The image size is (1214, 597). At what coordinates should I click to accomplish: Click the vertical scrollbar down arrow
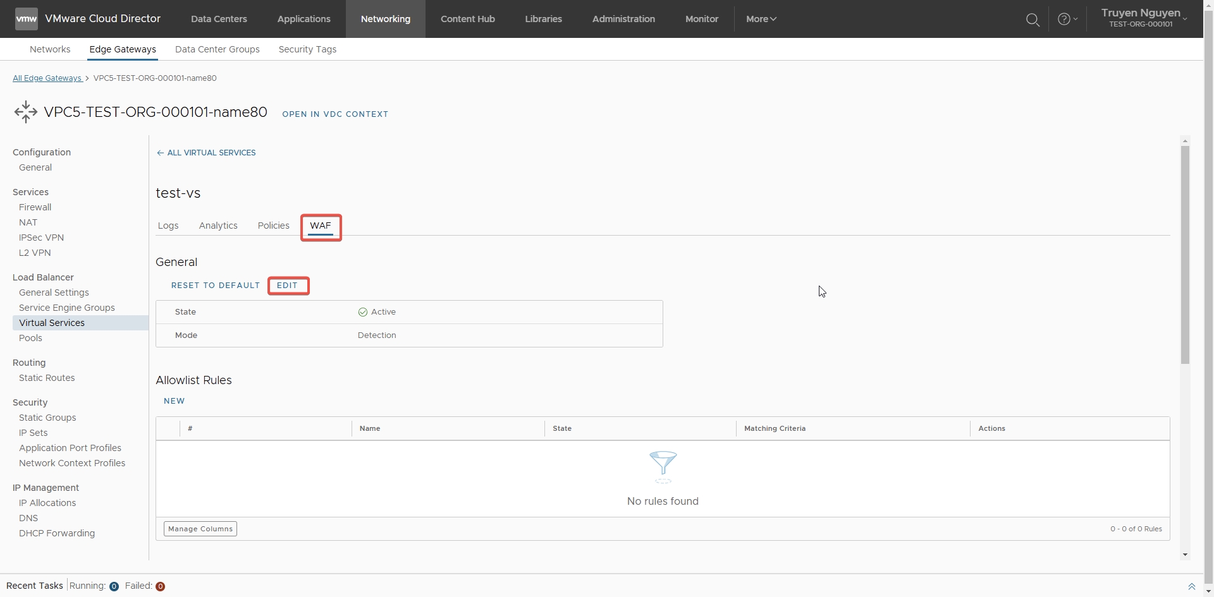pos(1185,555)
